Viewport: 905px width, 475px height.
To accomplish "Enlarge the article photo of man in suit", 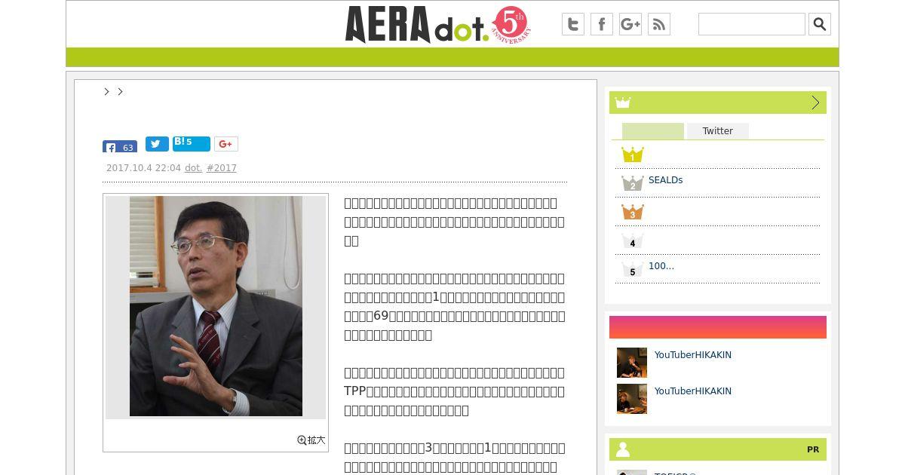I will coord(216,306).
